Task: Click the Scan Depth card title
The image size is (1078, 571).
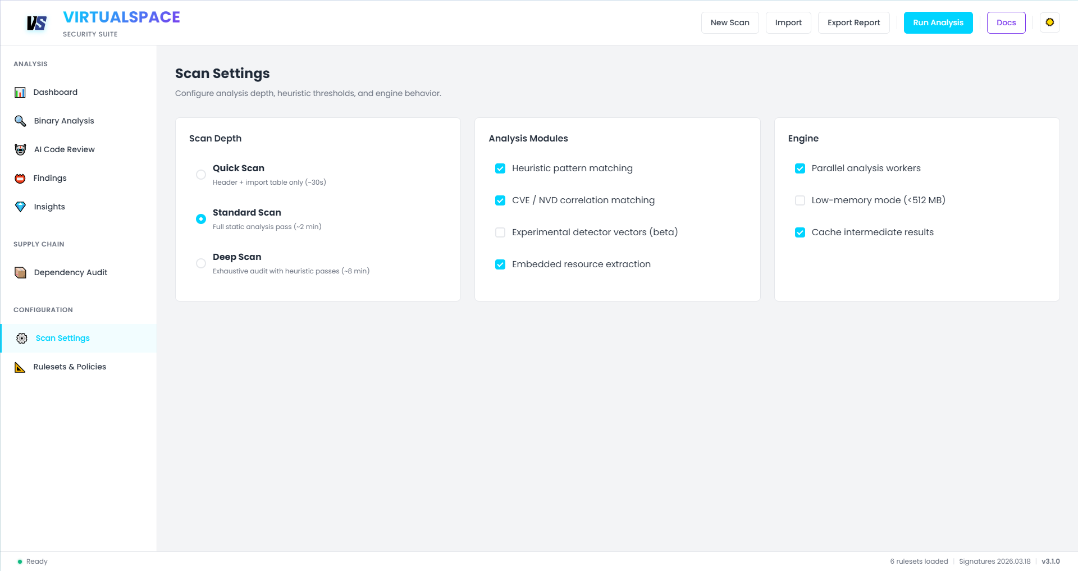Action: [x=216, y=139]
